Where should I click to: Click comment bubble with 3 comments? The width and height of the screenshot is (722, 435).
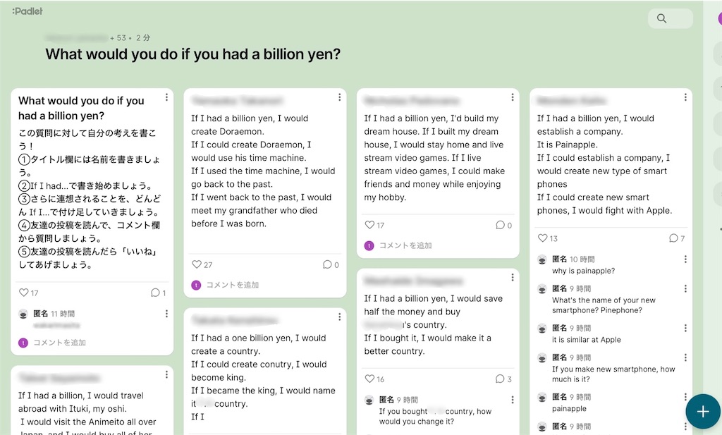coord(500,379)
